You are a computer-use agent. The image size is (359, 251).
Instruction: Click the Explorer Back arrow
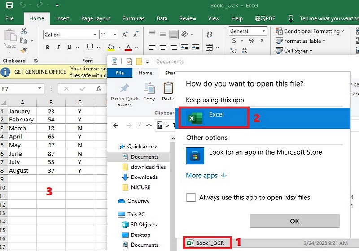(x=116, y=125)
